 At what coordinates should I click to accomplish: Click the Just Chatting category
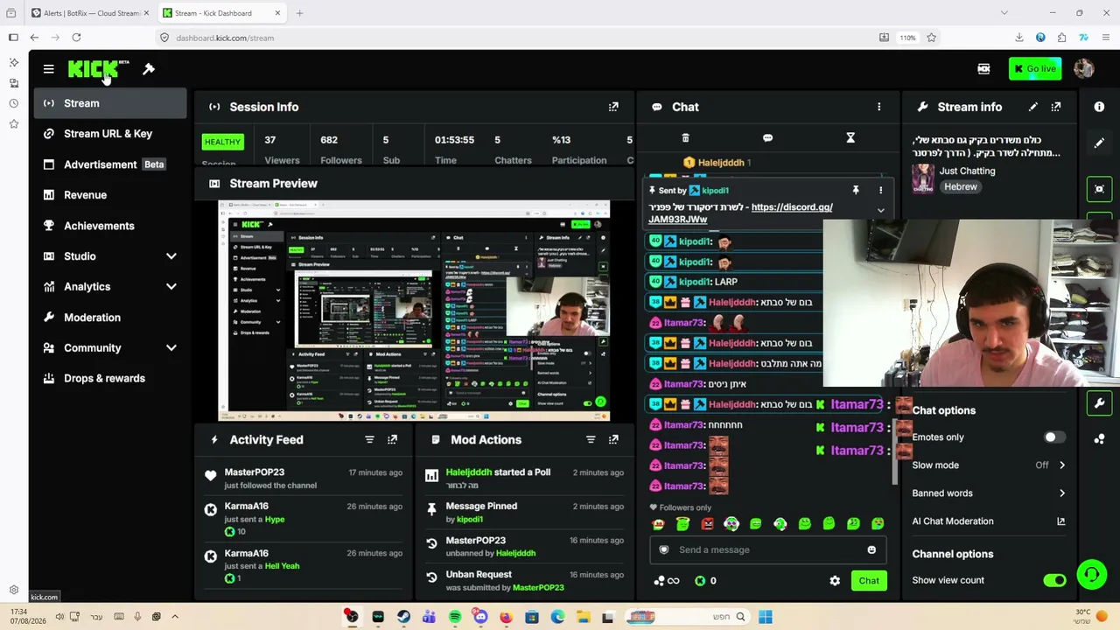tap(967, 171)
